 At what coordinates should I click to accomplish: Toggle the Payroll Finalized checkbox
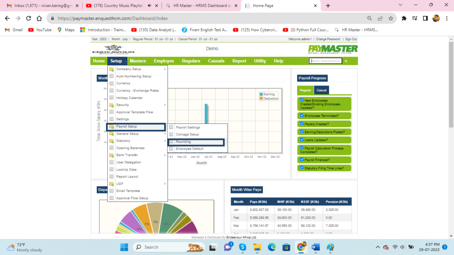coord(302,159)
